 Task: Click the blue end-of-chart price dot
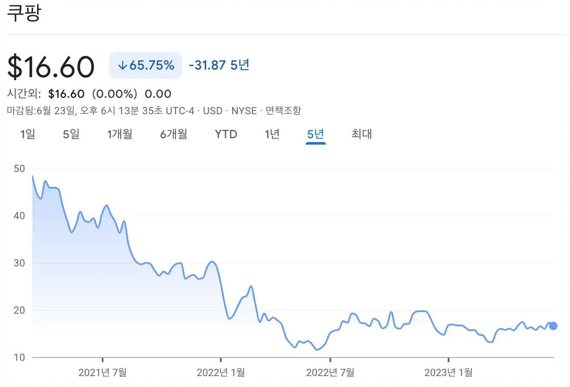pyautogui.click(x=553, y=326)
